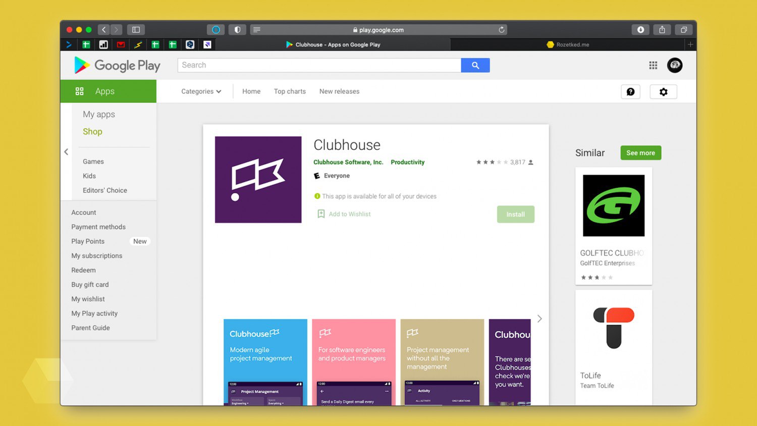The height and width of the screenshot is (426, 757).
Task: Open Top charts
Action: click(290, 91)
